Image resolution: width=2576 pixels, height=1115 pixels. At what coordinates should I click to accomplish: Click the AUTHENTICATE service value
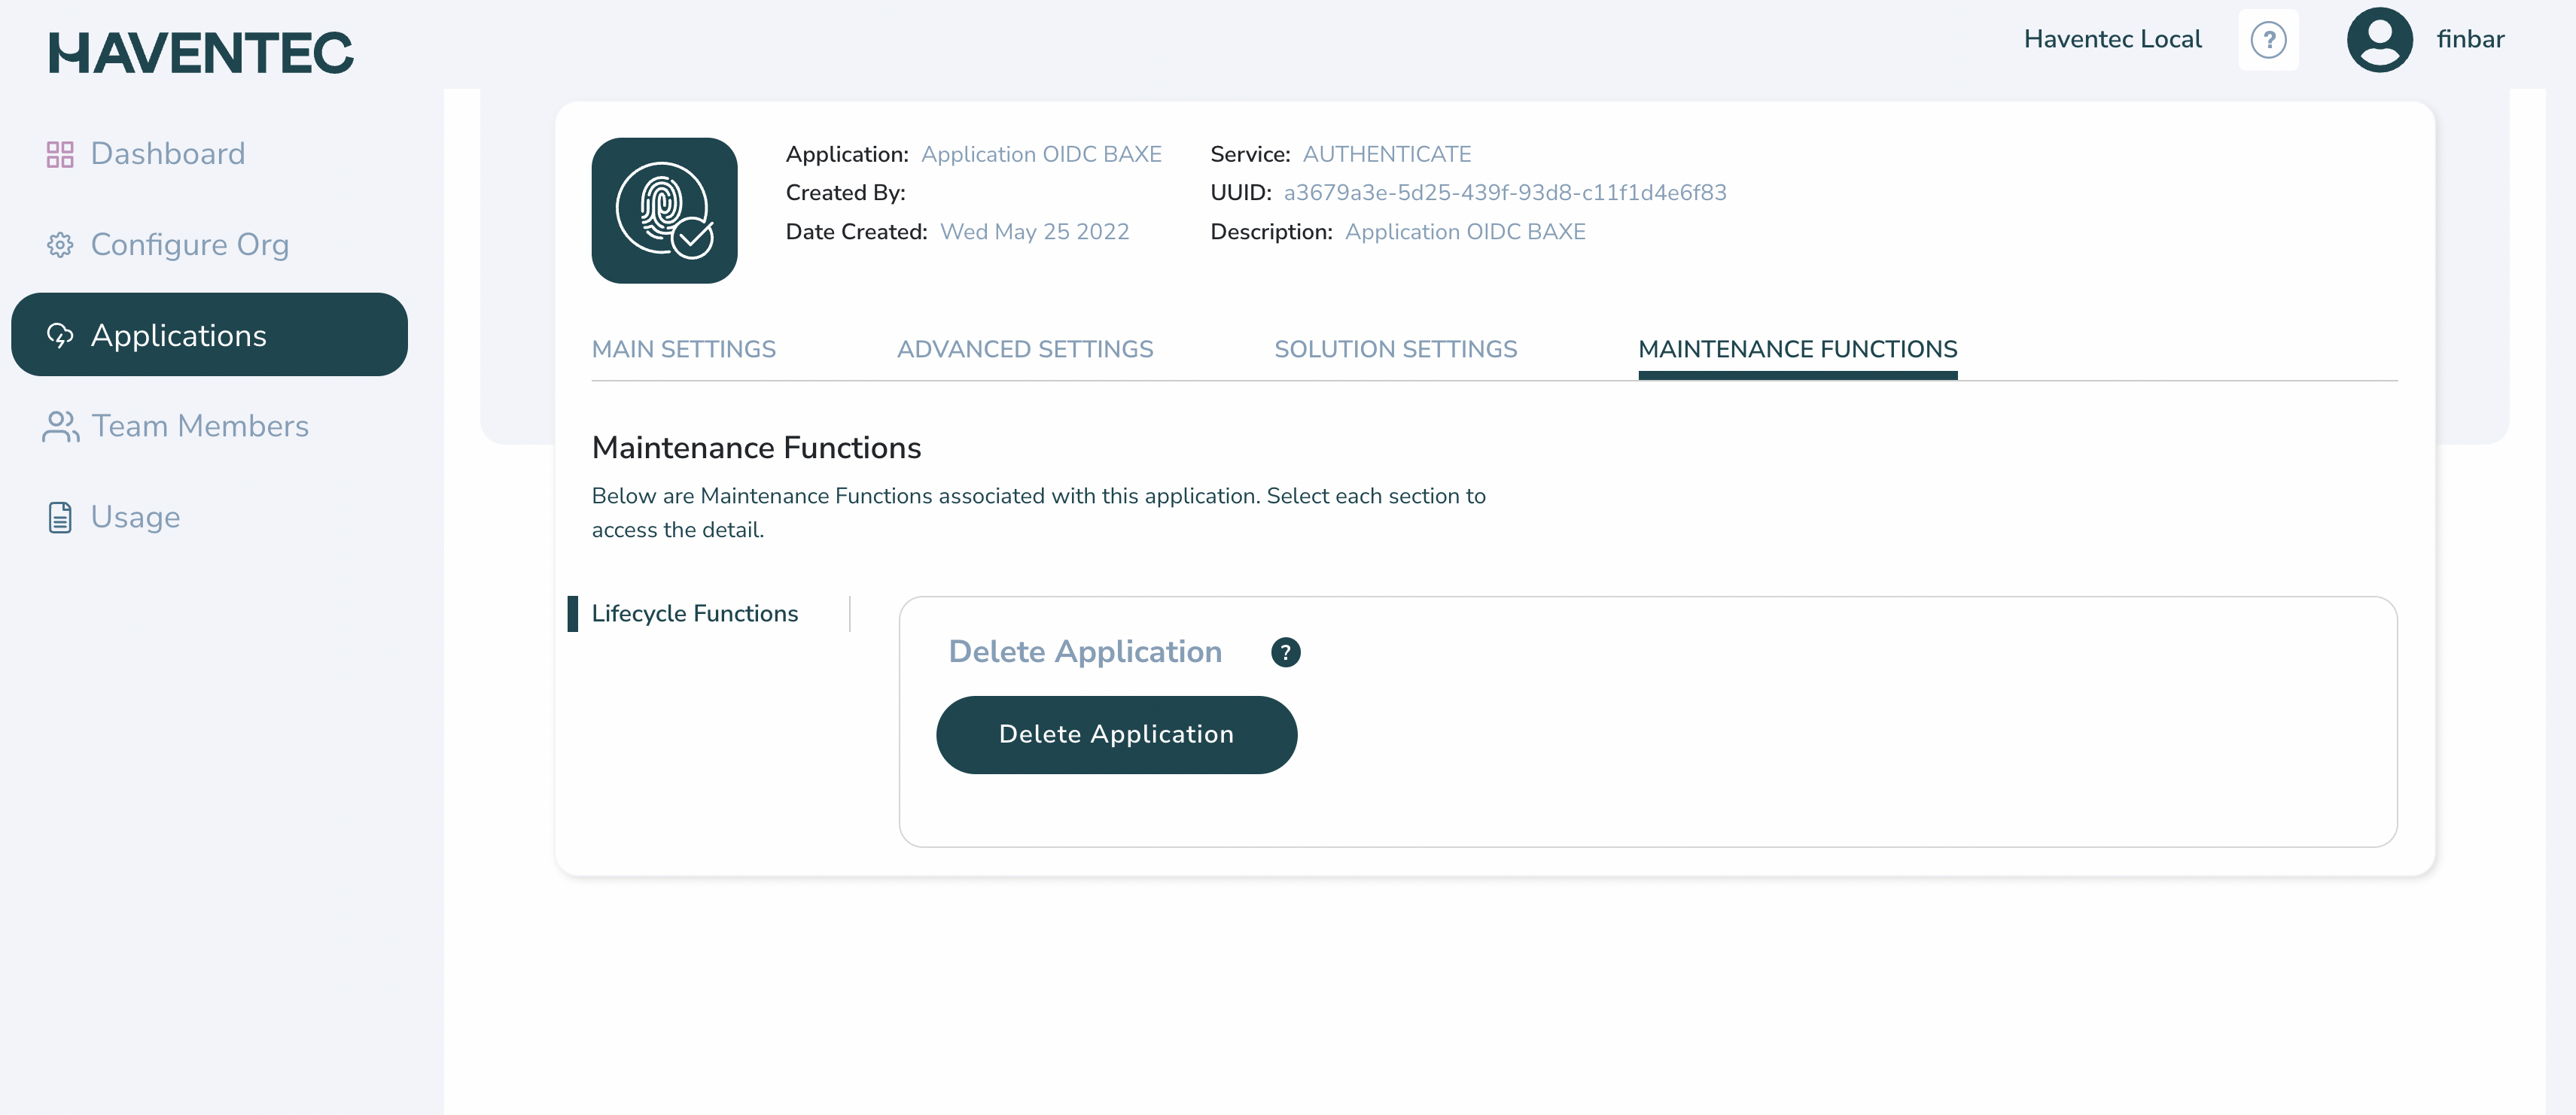click(x=1386, y=155)
